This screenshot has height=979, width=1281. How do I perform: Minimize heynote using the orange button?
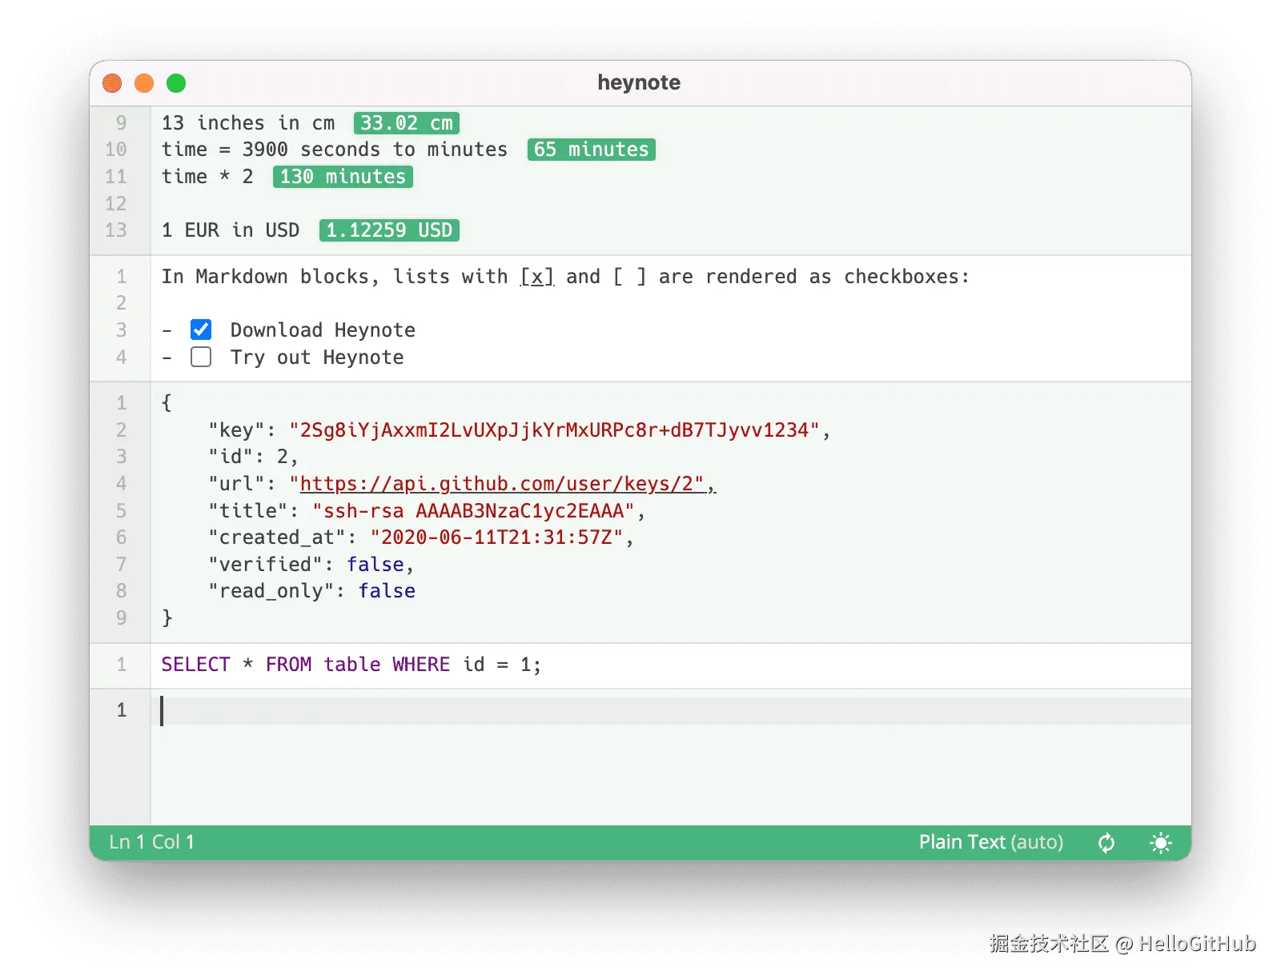(x=144, y=83)
